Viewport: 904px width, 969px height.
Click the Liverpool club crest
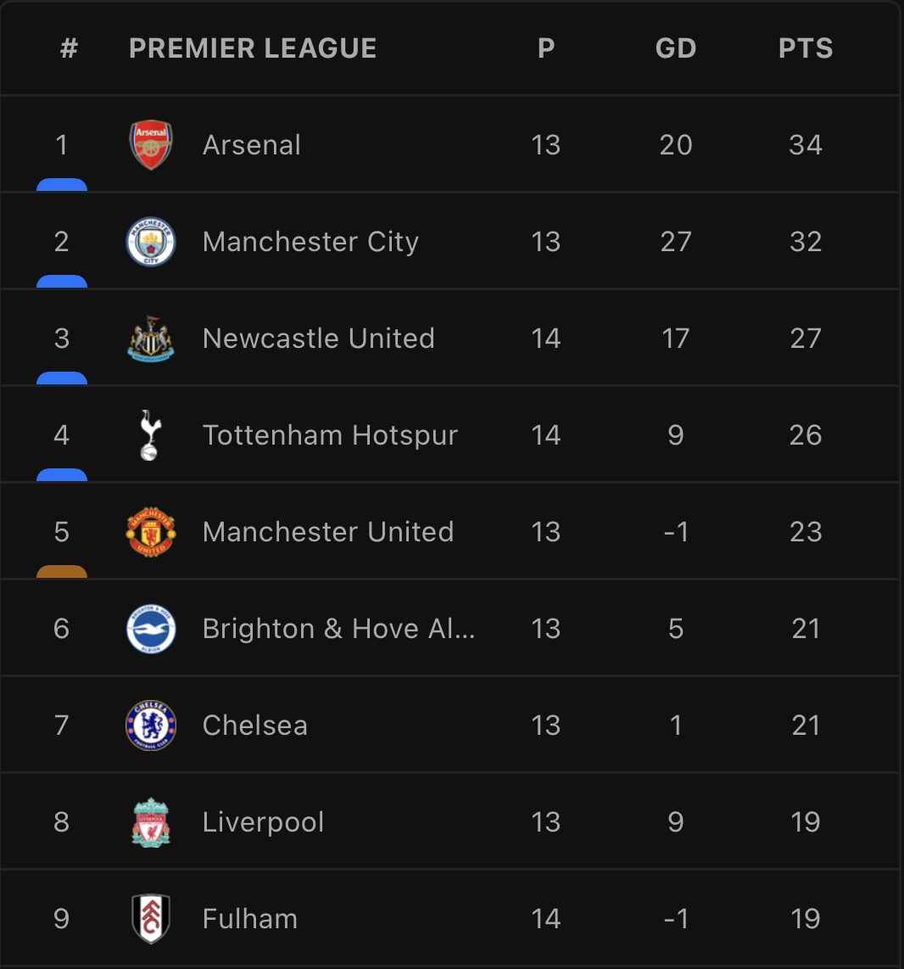tap(151, 822)
